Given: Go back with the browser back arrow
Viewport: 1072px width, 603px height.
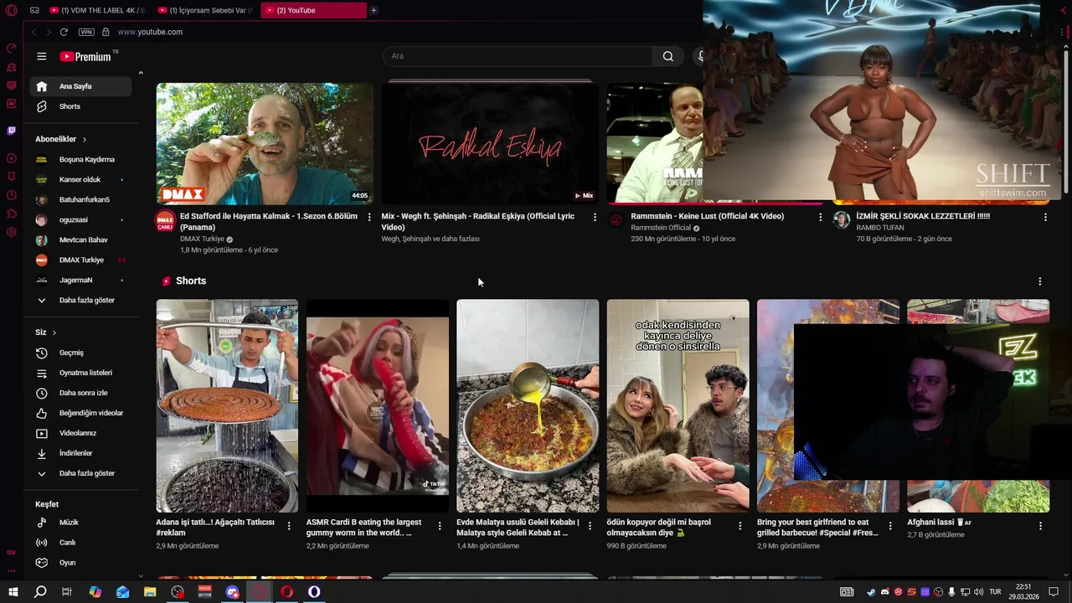Looking at the screenshot, I should point(33,32).
